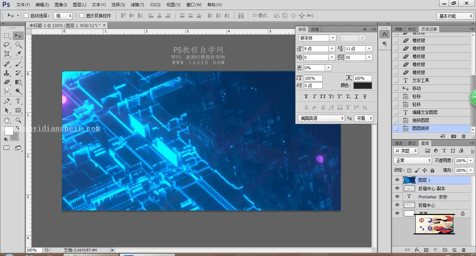This screenshot has width=476, height=256.
Task: Toggle Faux Bold text style
Action: pyautogui.click(x=306, y=96)
